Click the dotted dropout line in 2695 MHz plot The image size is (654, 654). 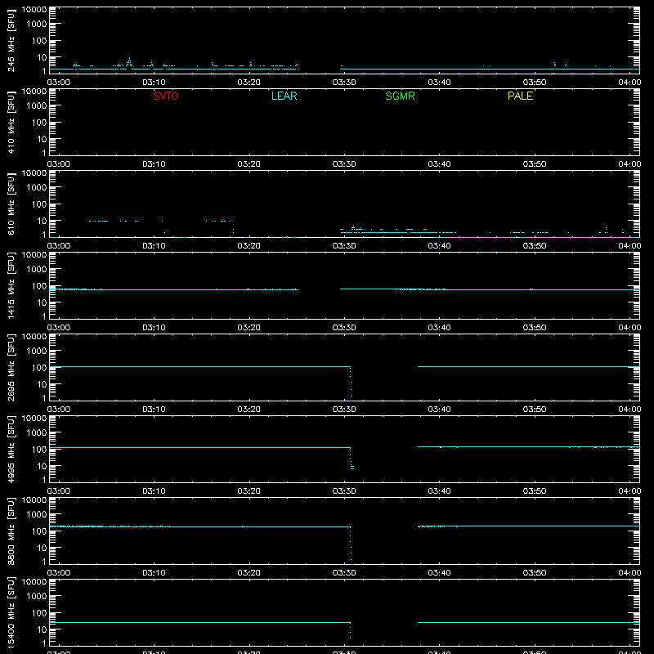[x=351, y=383]
